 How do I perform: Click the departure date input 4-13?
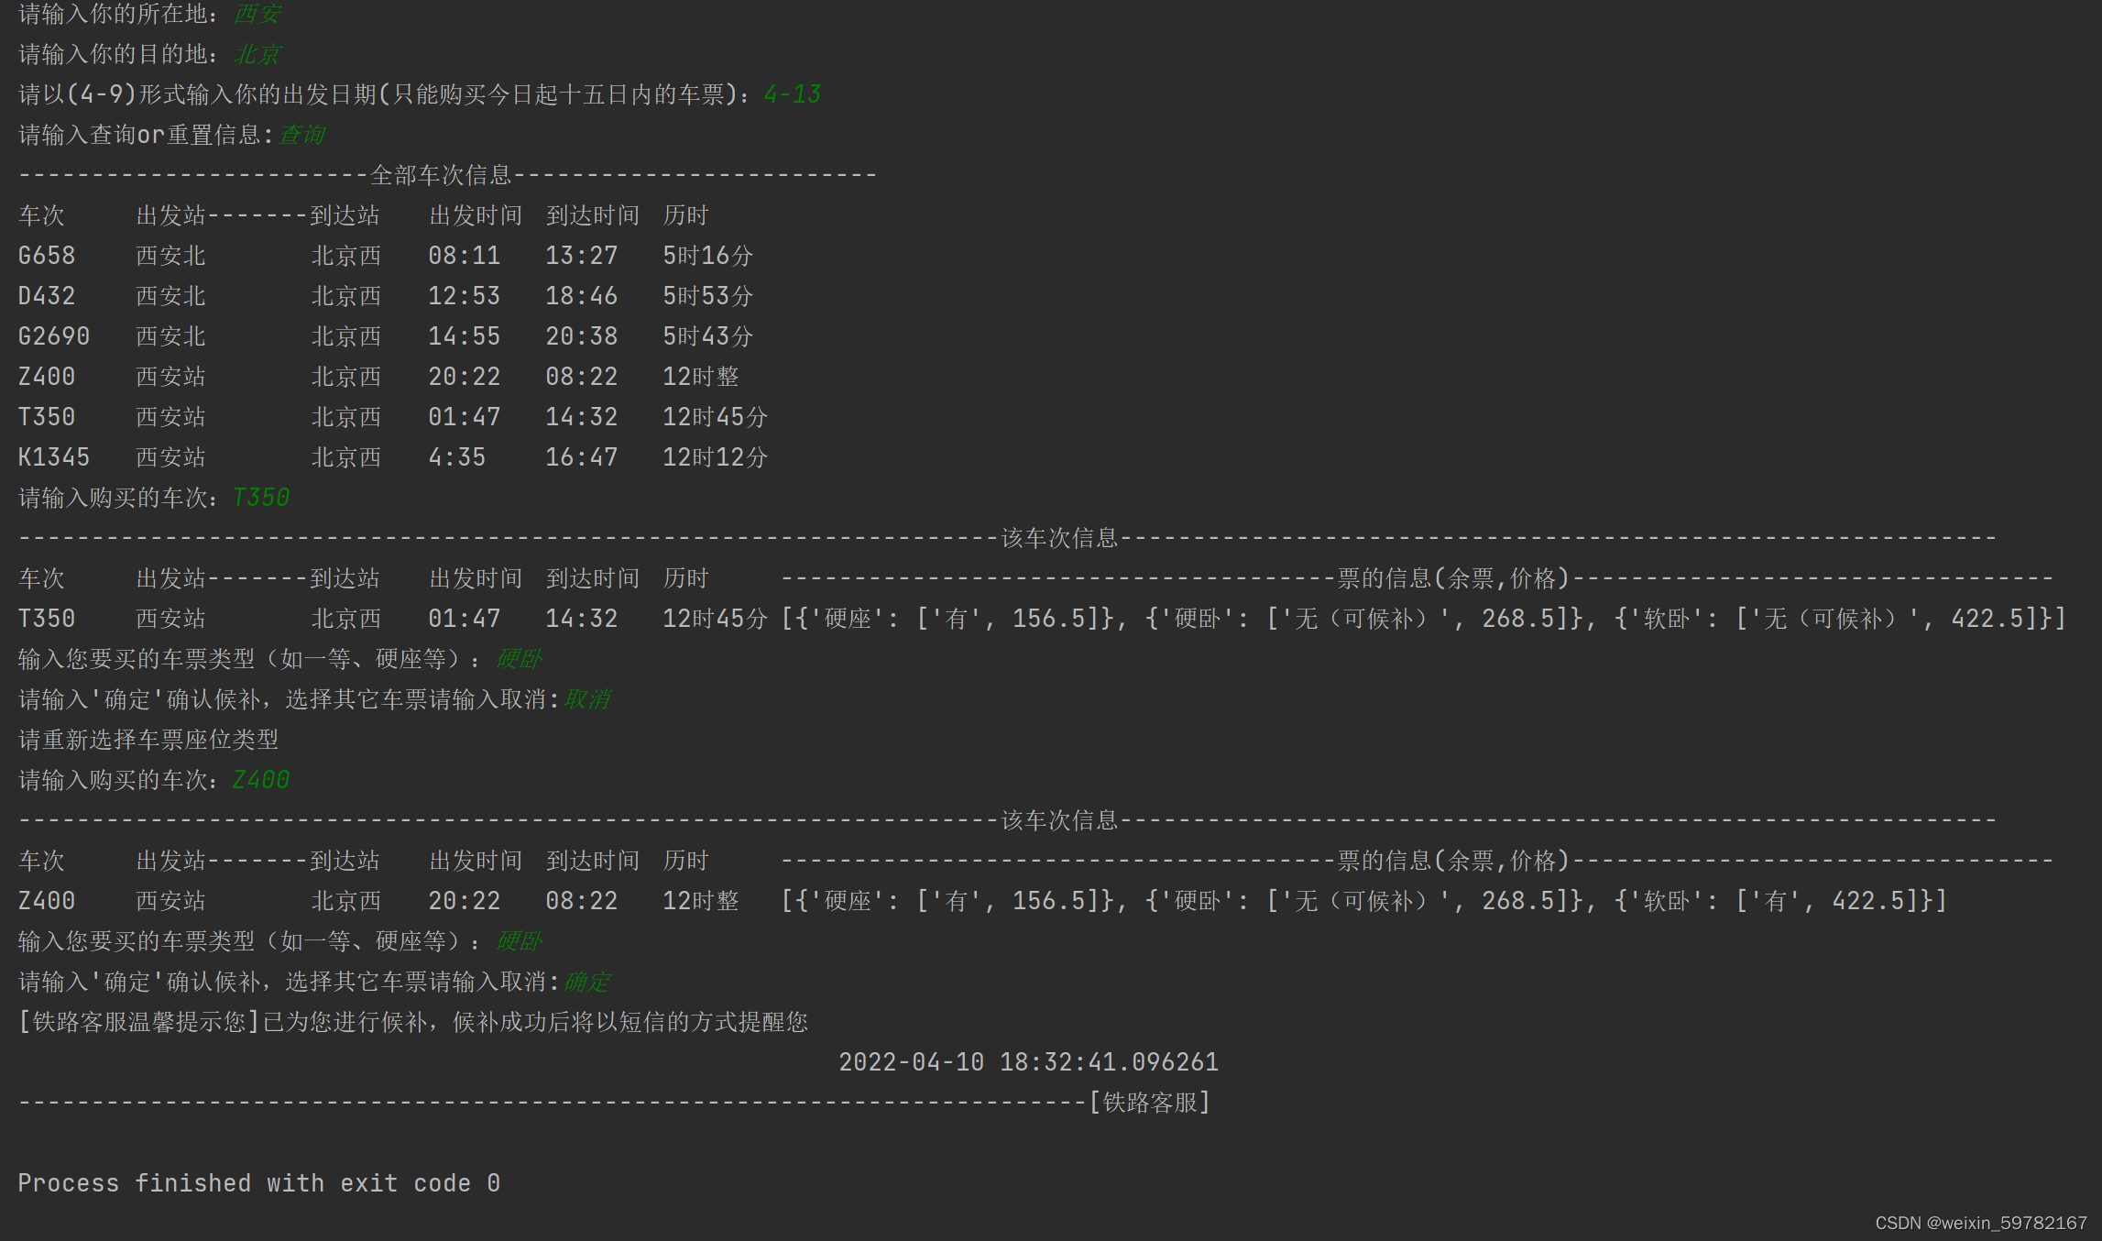click(793, 94)
